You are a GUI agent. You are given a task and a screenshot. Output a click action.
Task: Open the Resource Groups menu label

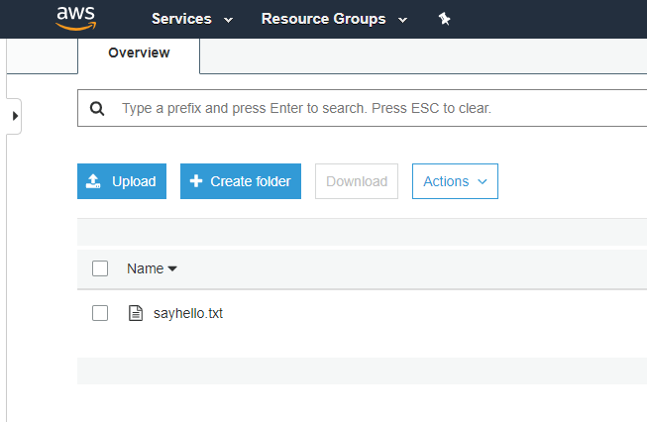323,19
